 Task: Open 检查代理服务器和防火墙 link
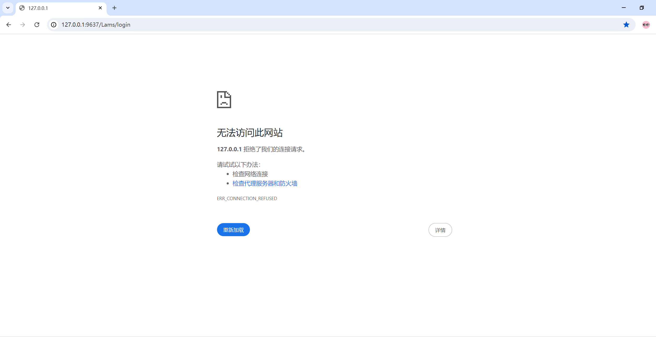click(265, 183)
